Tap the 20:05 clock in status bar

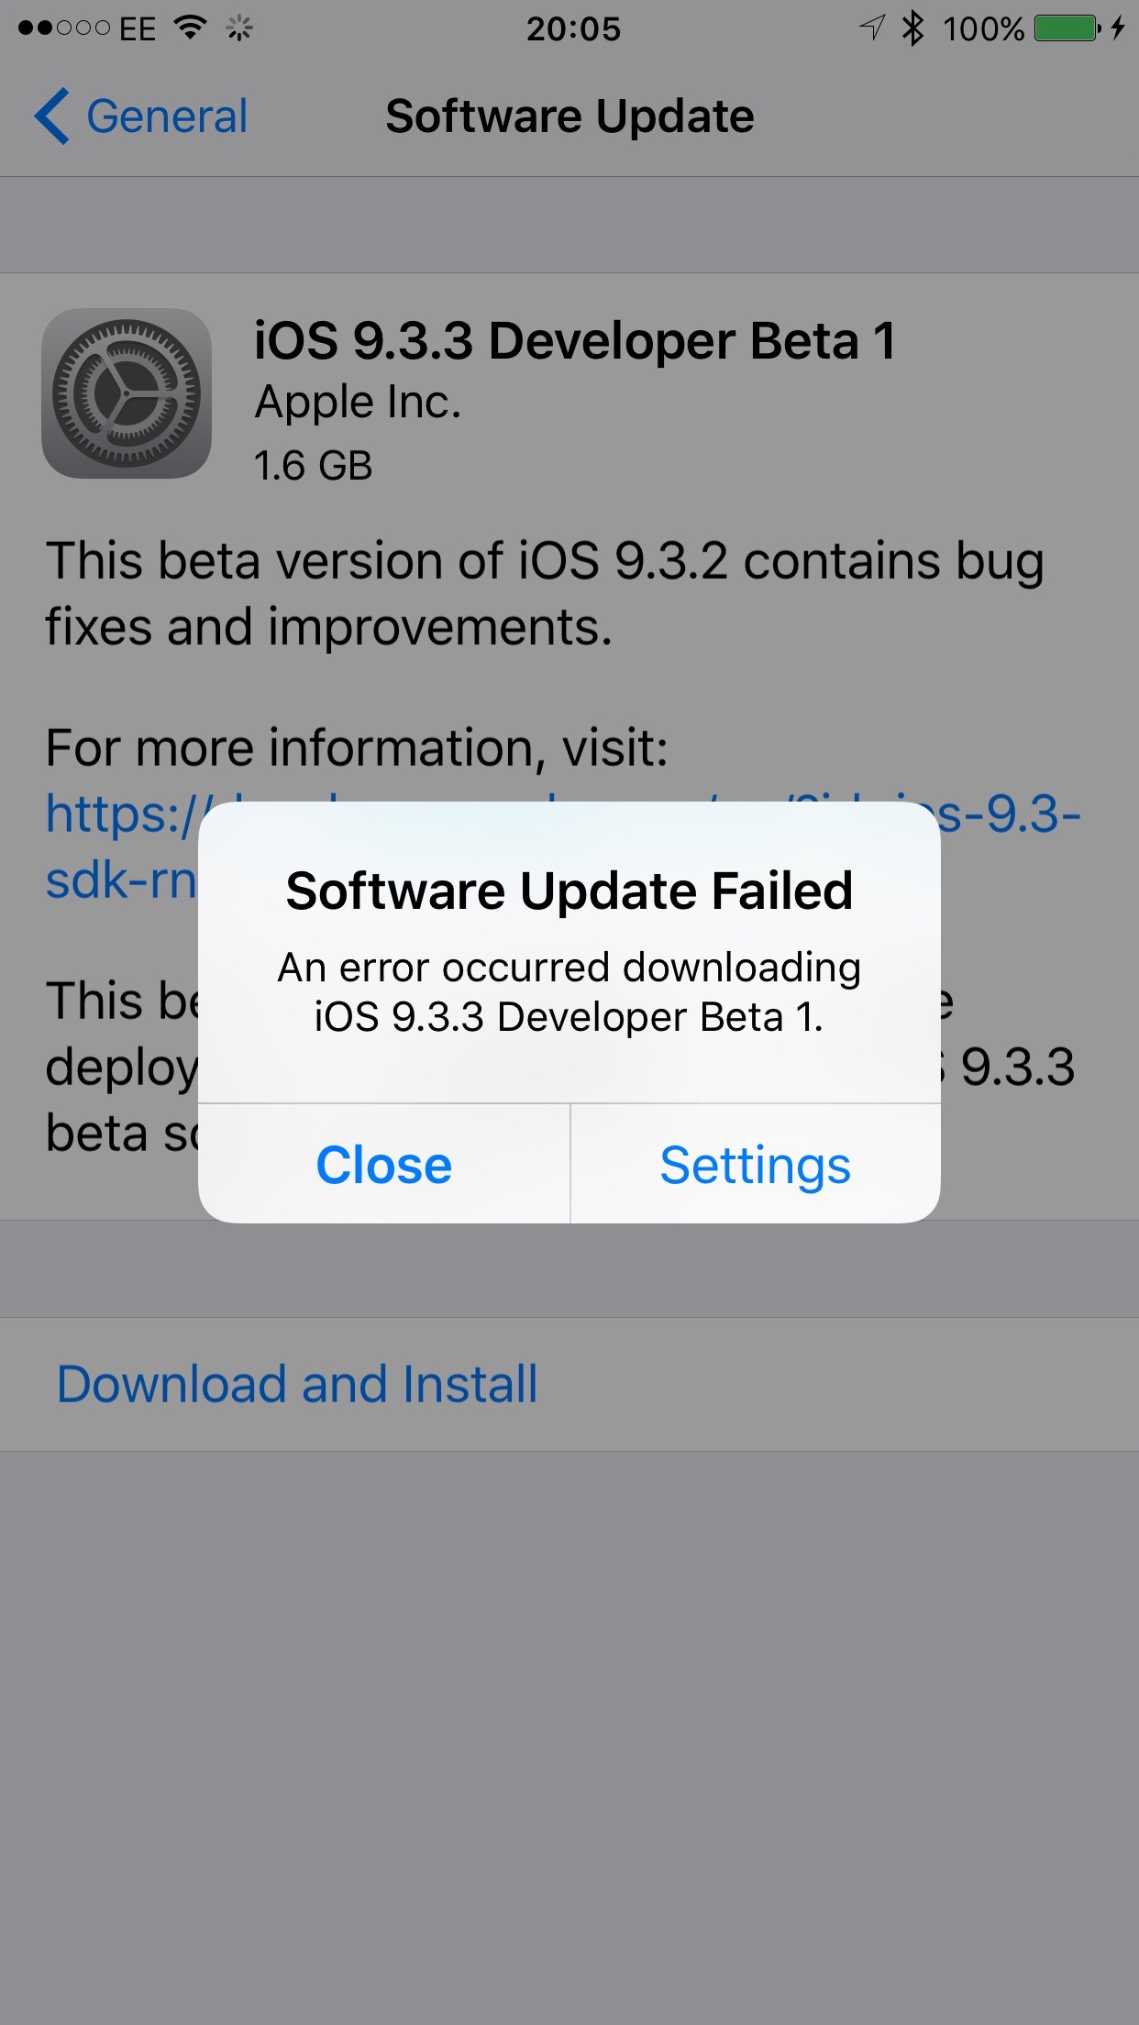tap(573, 28)
